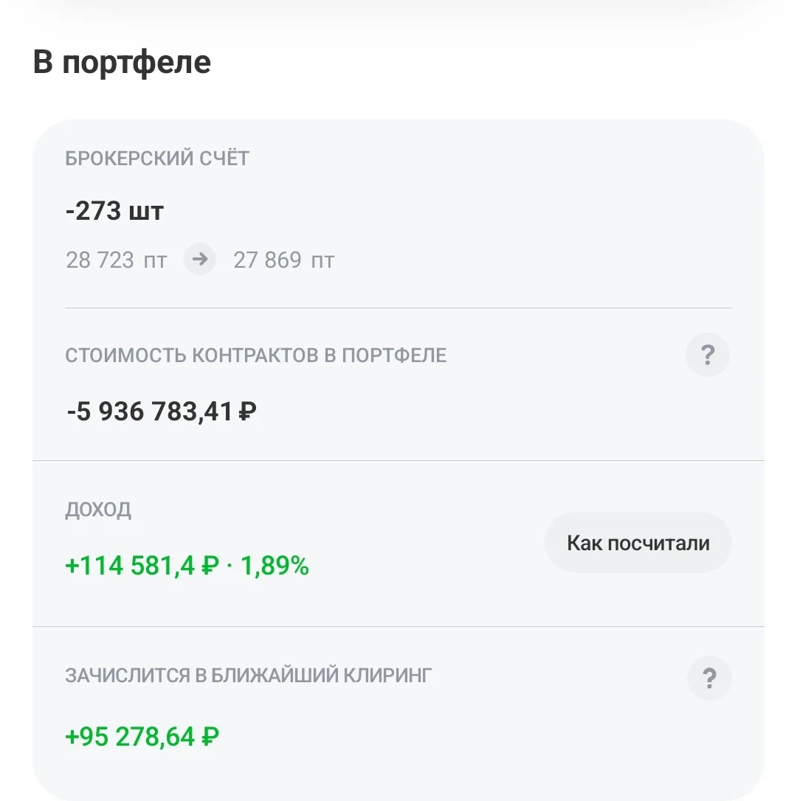Select the 'В портфеле' heading

tap(122, 62)
